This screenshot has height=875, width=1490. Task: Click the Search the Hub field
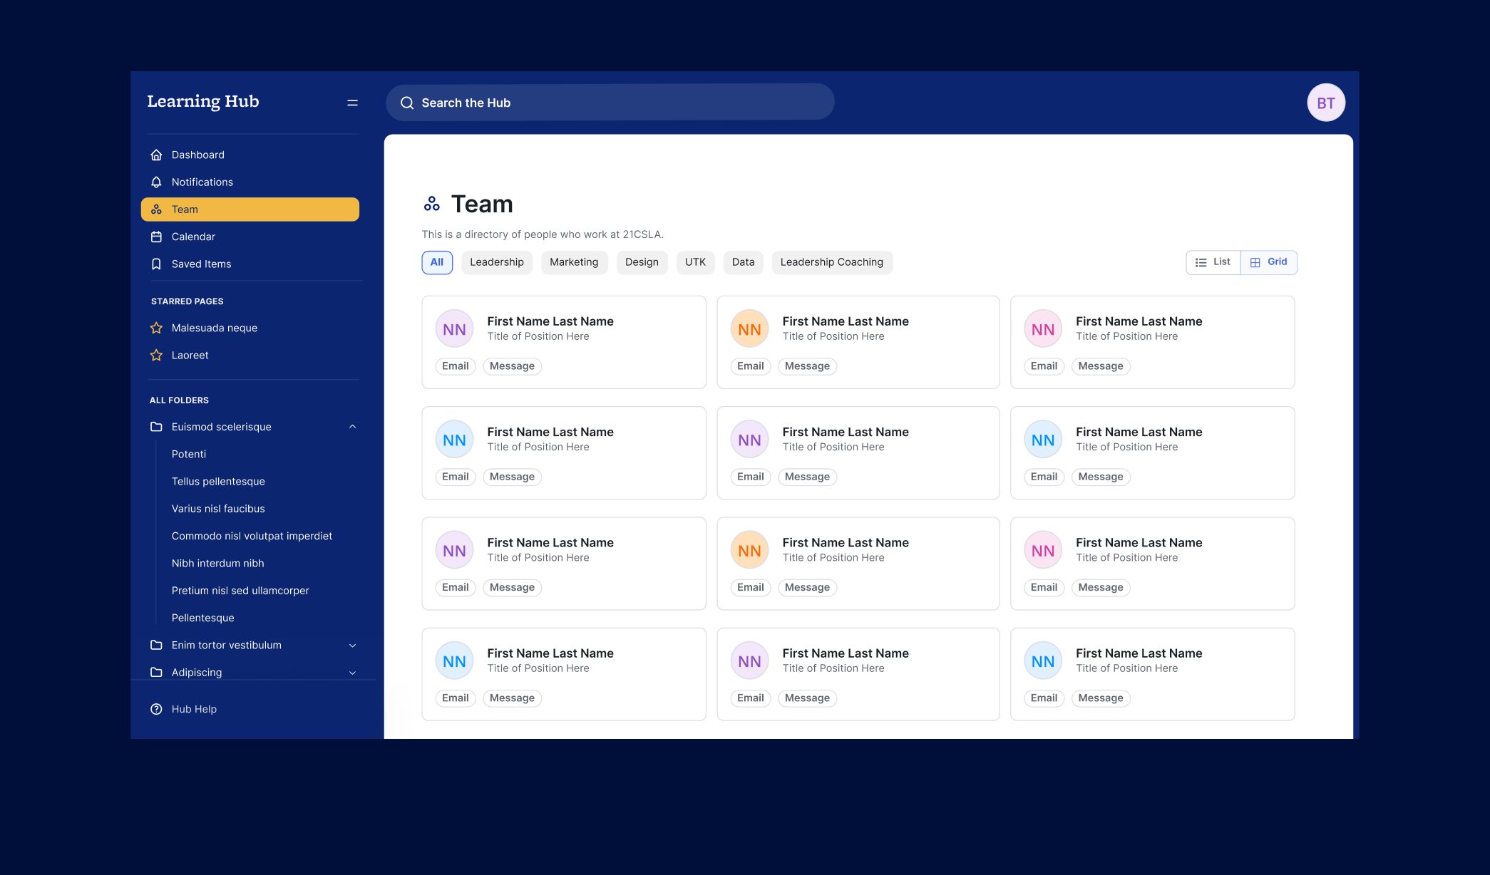click(x=610, y=103)
